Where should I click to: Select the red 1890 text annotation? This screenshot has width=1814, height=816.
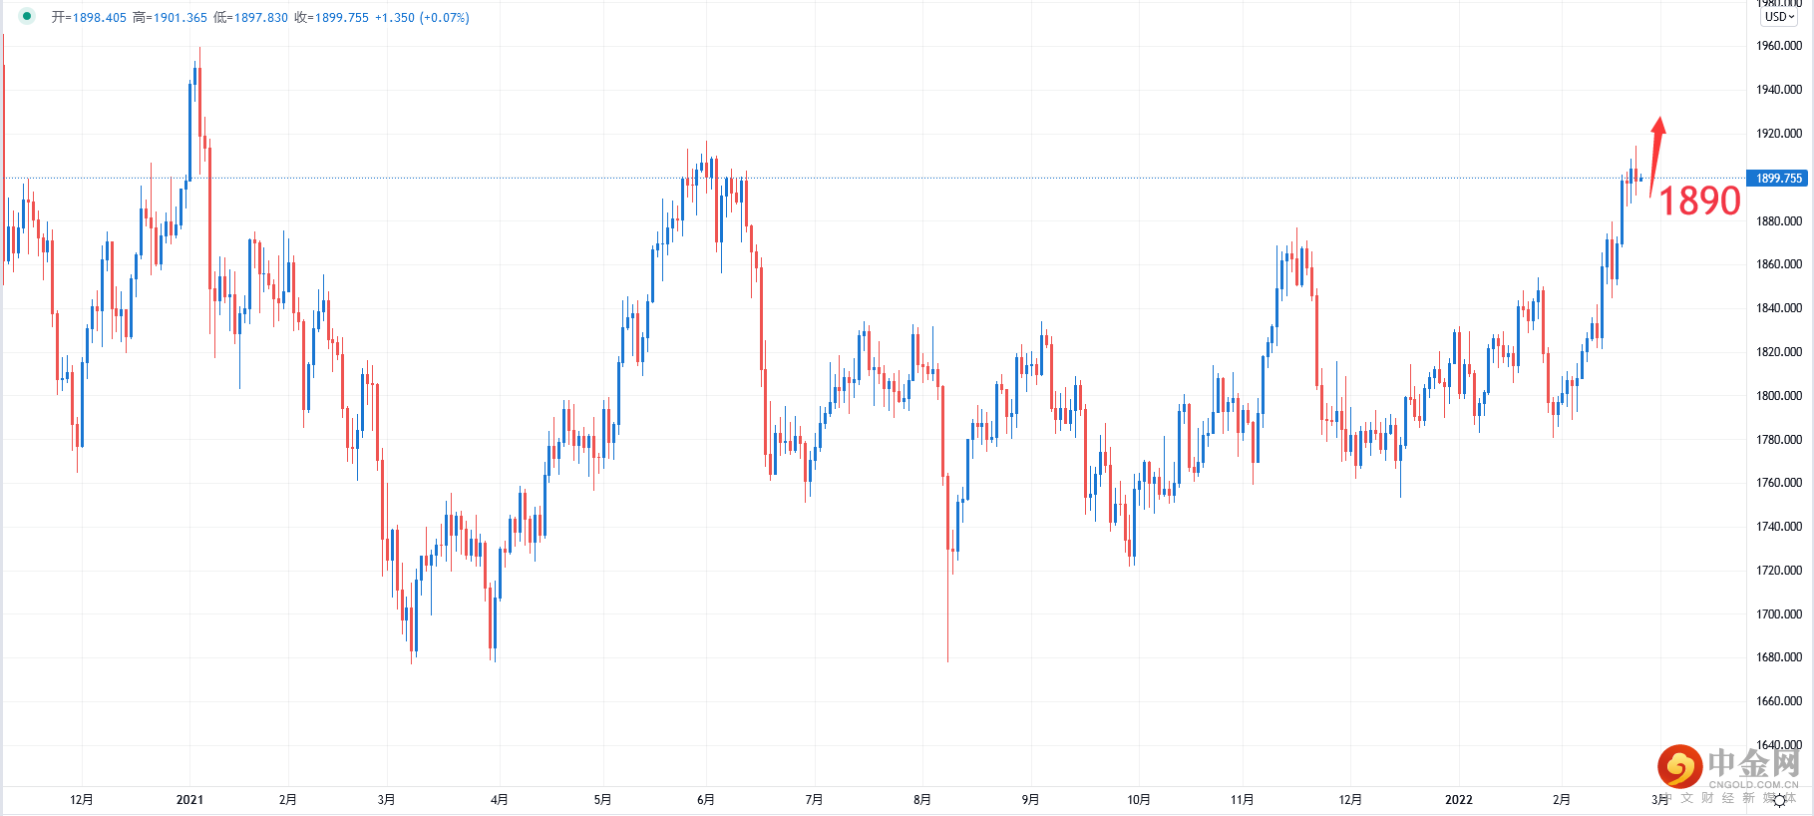(x=1699, y=201)
